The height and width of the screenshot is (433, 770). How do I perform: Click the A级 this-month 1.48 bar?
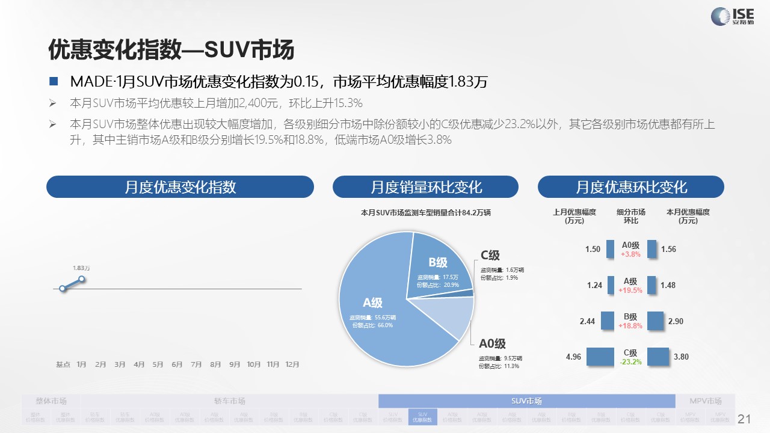click(x=652, y=285)
